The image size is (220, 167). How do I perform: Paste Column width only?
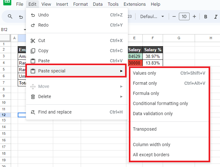tap(169, 145)
